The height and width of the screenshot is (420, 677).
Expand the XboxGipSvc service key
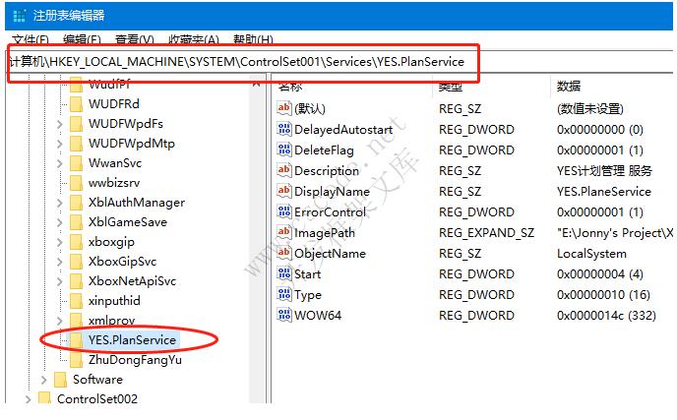pyautogui.click(x=59, y=262)
